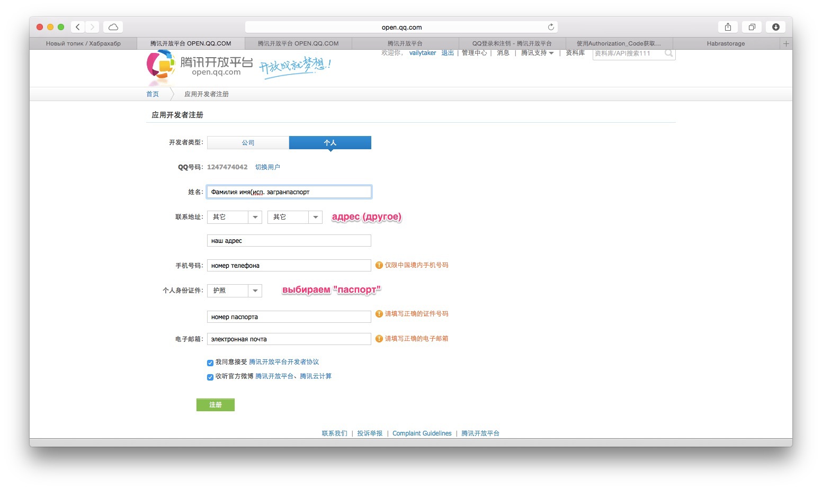Show all tabs overview icon
Screen dimensions: 822x489
pos(752,27)
